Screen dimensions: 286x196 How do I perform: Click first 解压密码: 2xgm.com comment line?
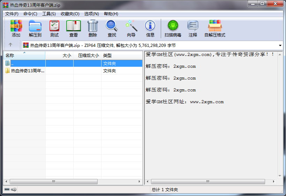(x=171, y=66)
